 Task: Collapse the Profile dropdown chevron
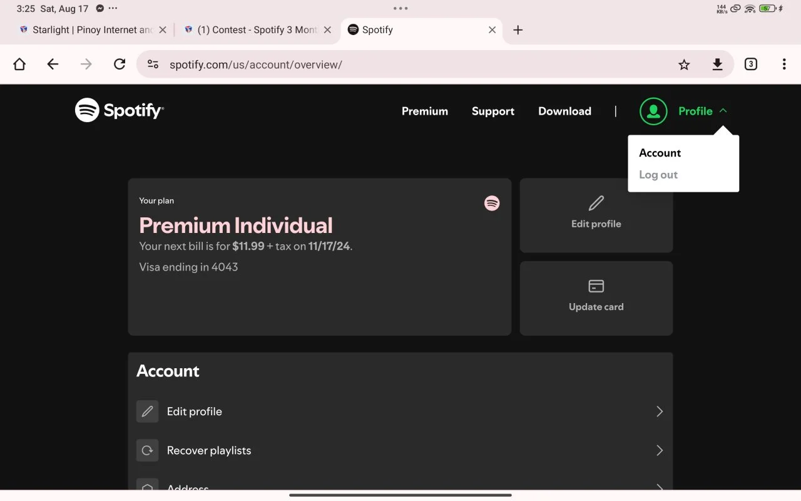point(723,111)
